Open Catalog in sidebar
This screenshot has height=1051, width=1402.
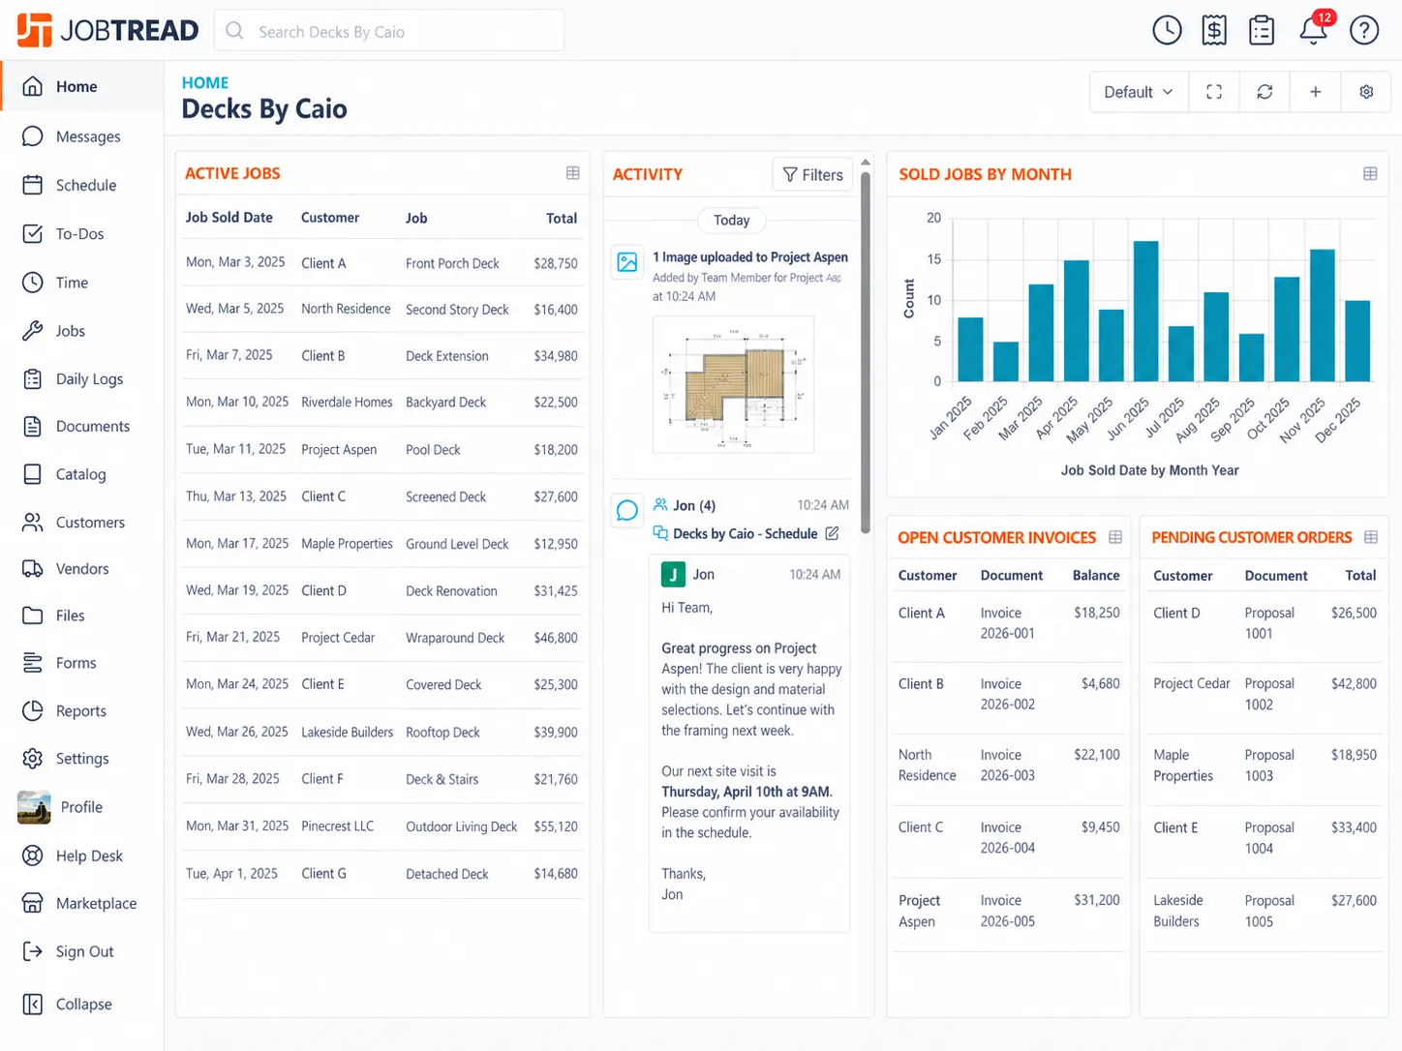pos(82,474)
